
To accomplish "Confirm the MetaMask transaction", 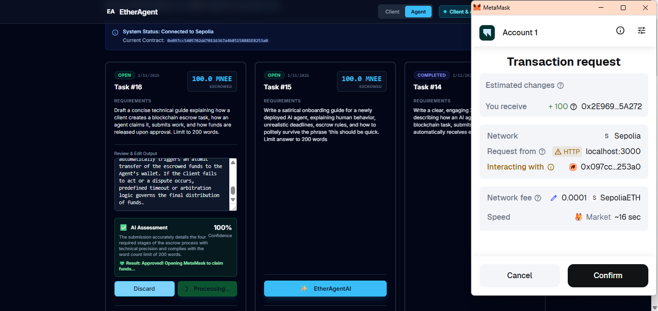I will click(608, 276).
